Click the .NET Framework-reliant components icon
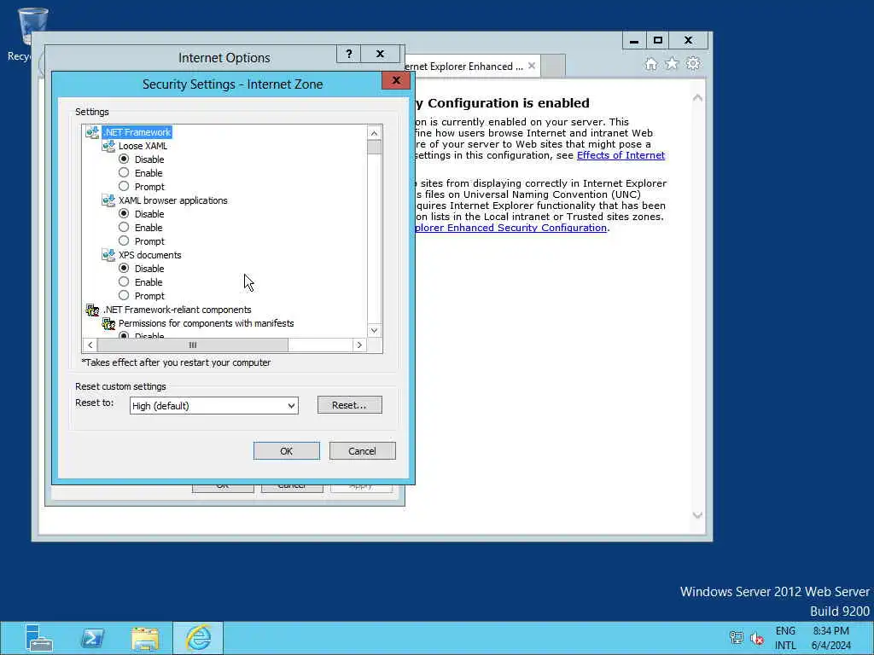This screenshot has height=655, width=874. pyautogui.click(x=92, y=310)
